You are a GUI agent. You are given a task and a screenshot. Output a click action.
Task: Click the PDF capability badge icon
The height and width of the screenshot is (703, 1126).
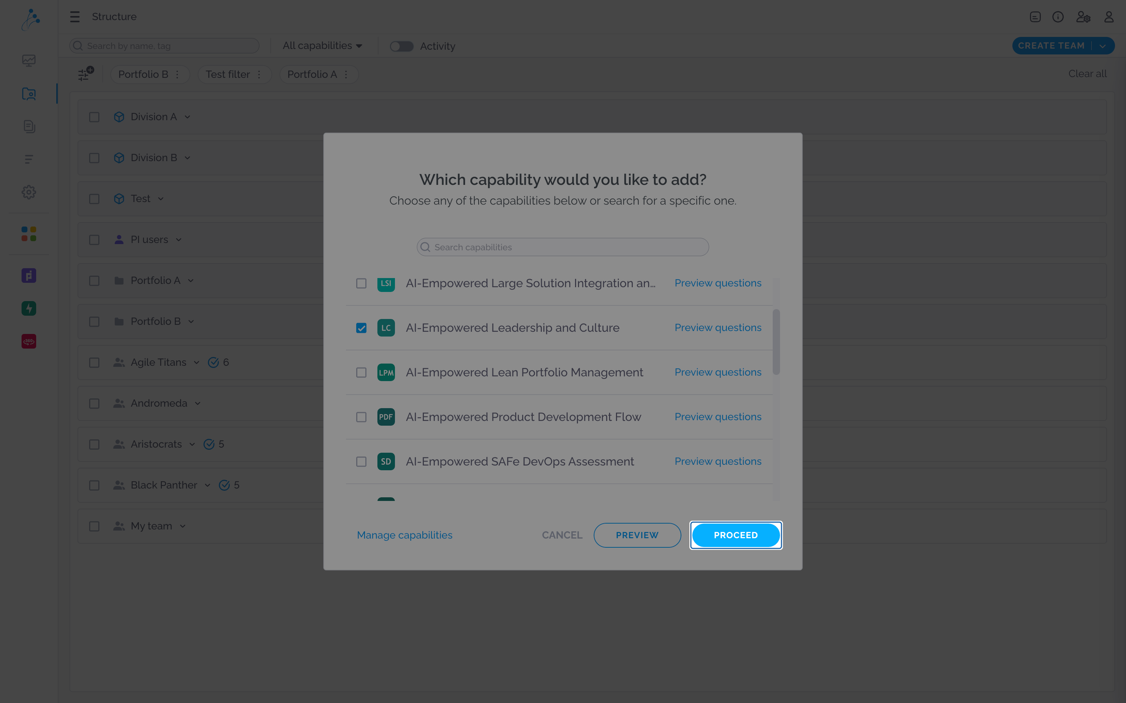[x=386, y=417]
